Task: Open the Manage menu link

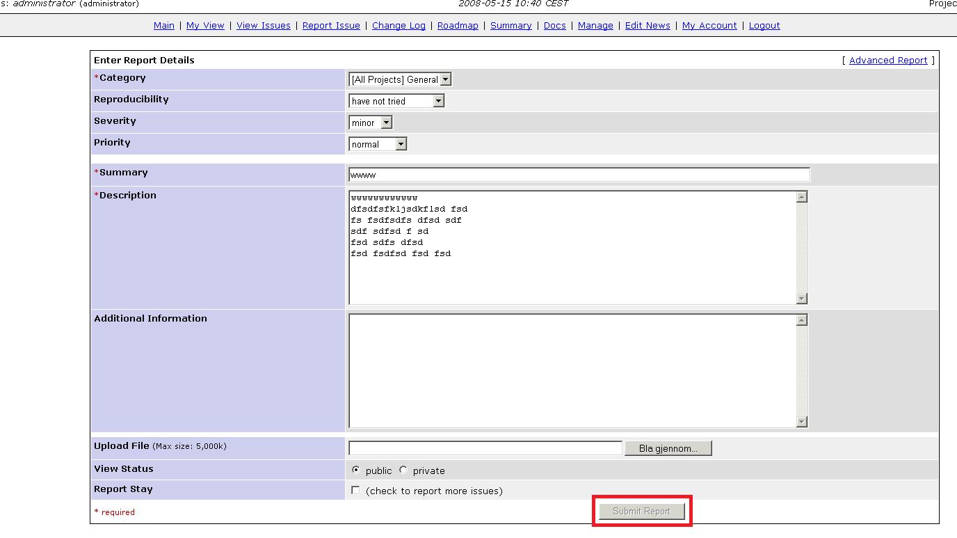Action: (x=595, y=25)
